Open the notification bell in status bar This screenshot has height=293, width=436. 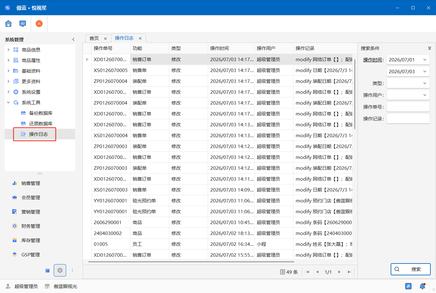click(422, 286)
